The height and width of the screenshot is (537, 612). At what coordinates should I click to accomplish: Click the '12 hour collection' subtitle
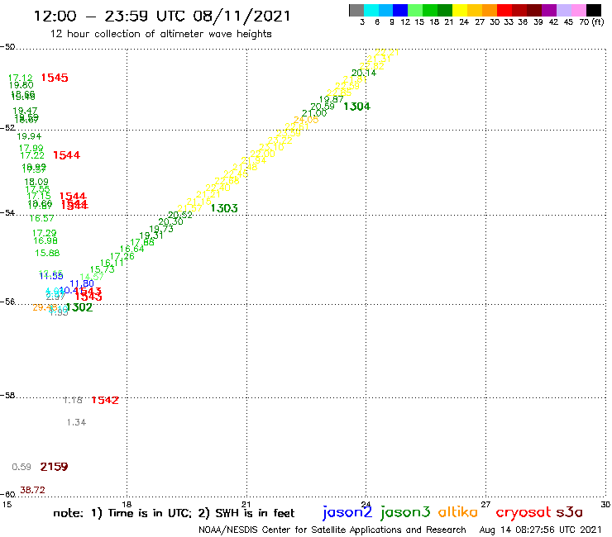tap(160, 34)
